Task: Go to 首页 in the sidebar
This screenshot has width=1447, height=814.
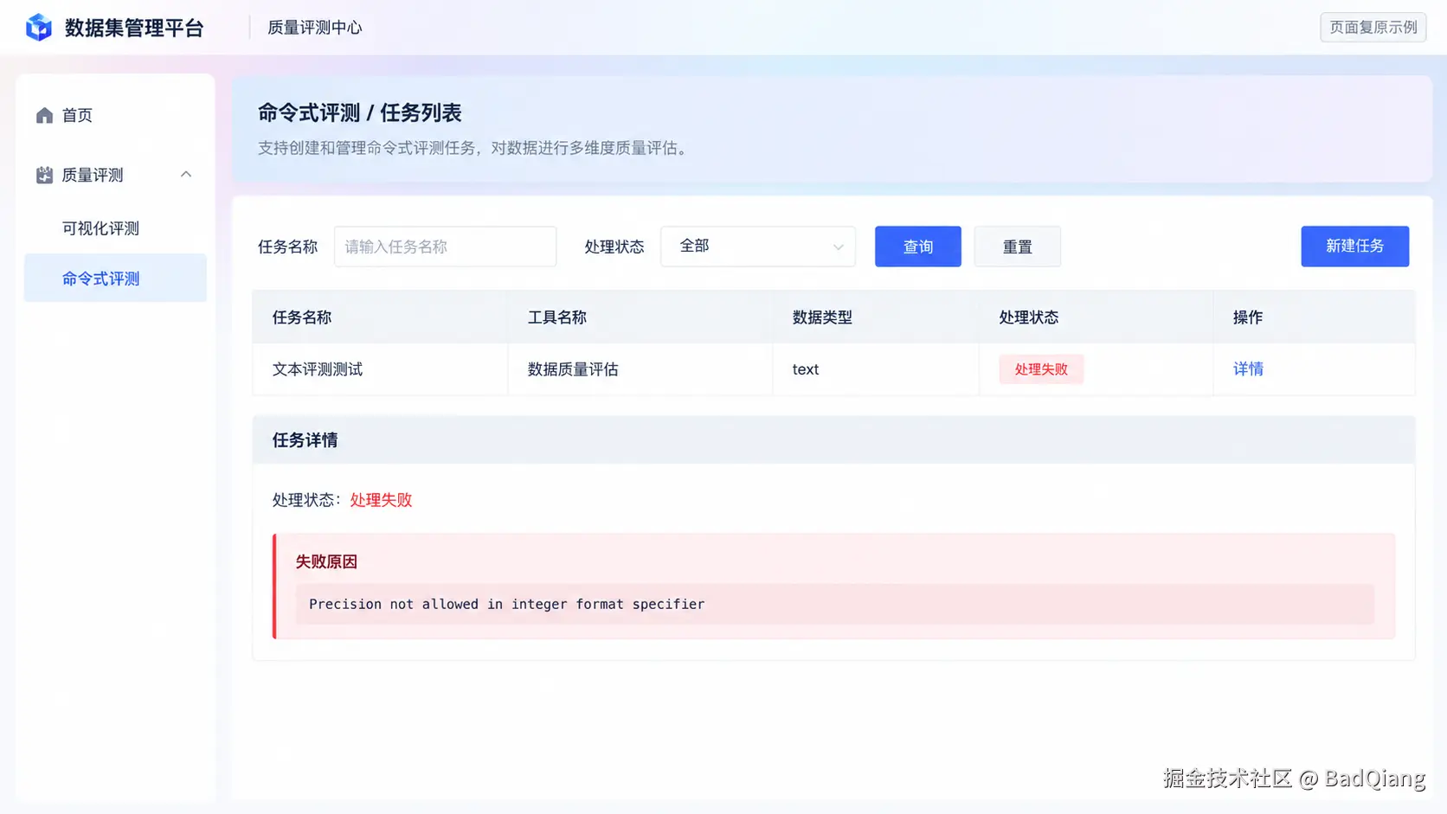Action: tap(77, 115)
